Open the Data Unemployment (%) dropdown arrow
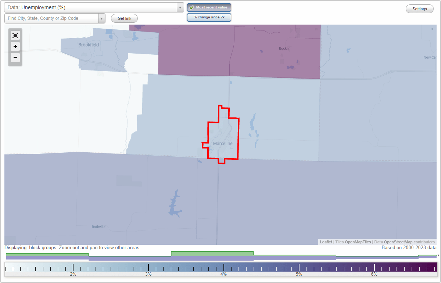This screenshot has height=283, width=441. (x=180, y=7)
